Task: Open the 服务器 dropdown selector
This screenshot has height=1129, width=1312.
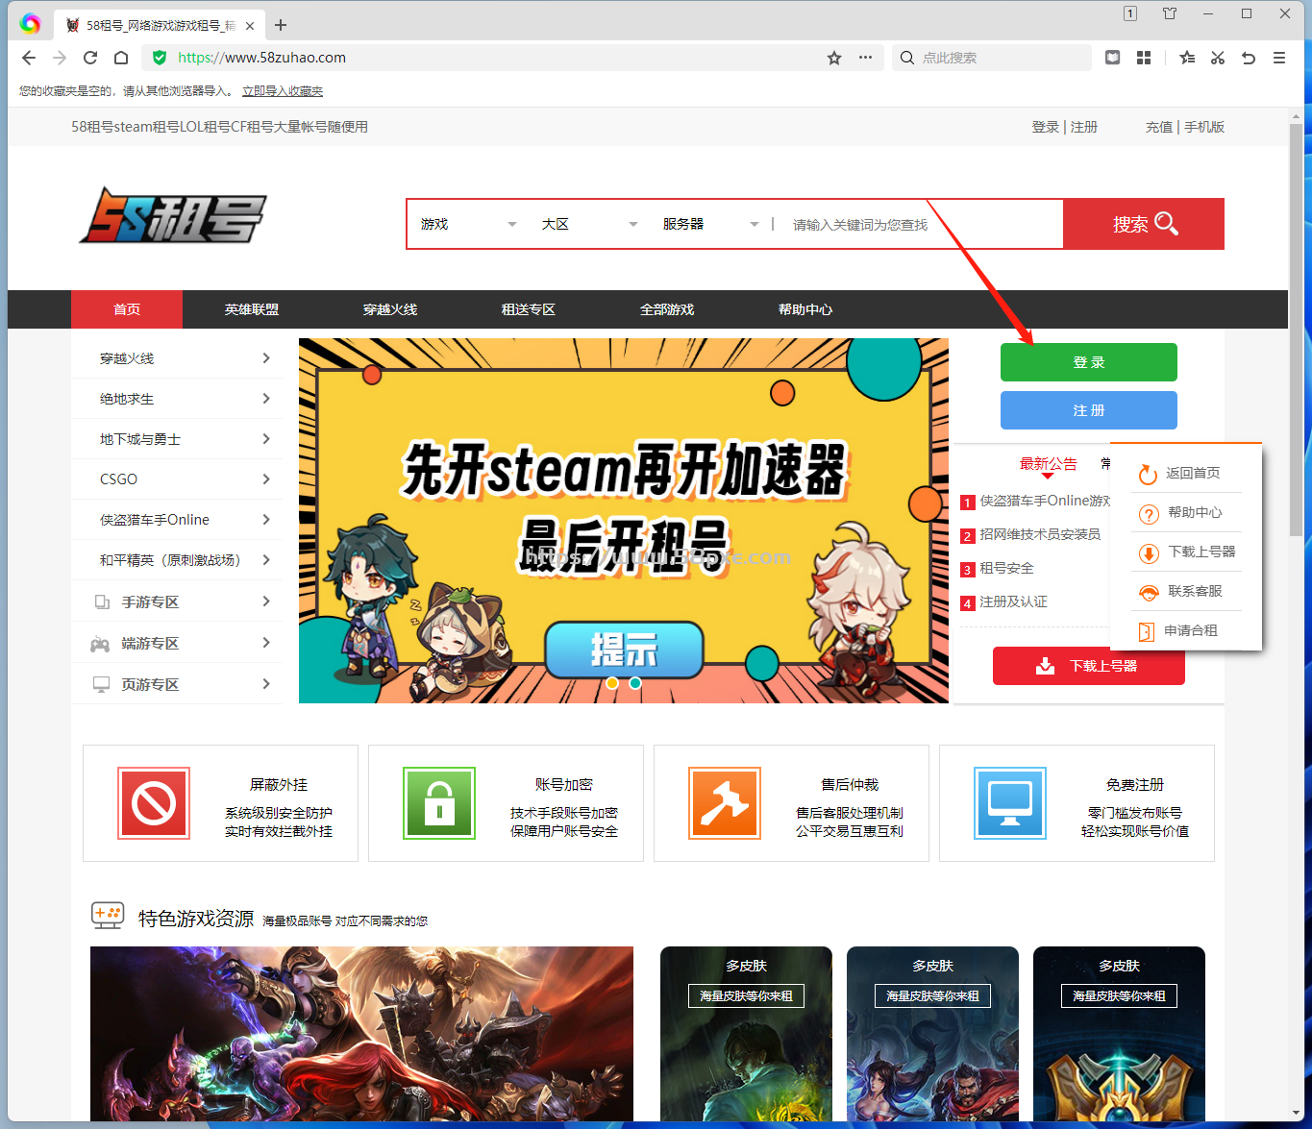Action: (710, 224)
